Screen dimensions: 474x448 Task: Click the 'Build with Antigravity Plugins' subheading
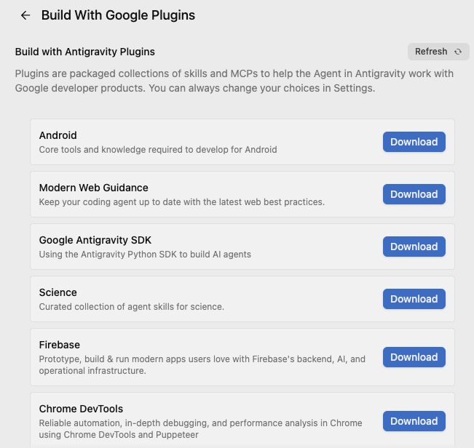[85, 52]
